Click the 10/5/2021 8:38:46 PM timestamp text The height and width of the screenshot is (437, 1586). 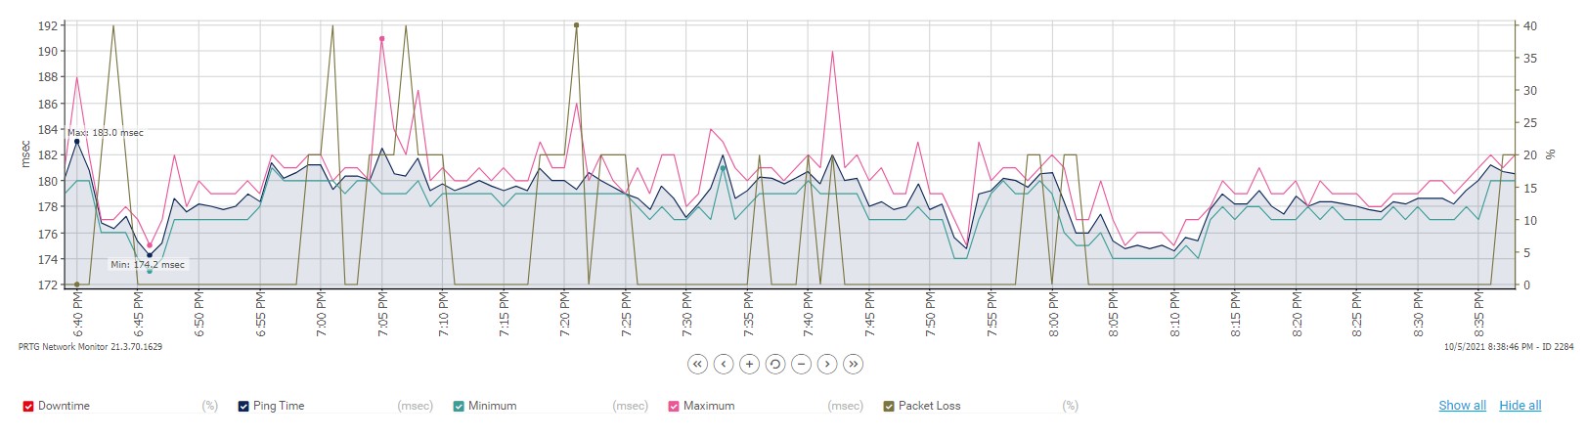[x=1509, y=347]
